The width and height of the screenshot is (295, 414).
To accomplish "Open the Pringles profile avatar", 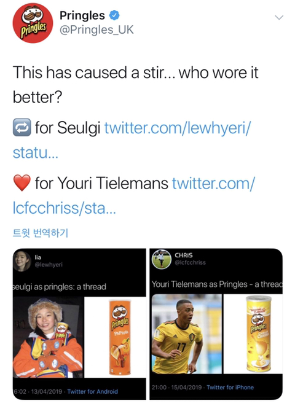I will click(x=33, y=23).
